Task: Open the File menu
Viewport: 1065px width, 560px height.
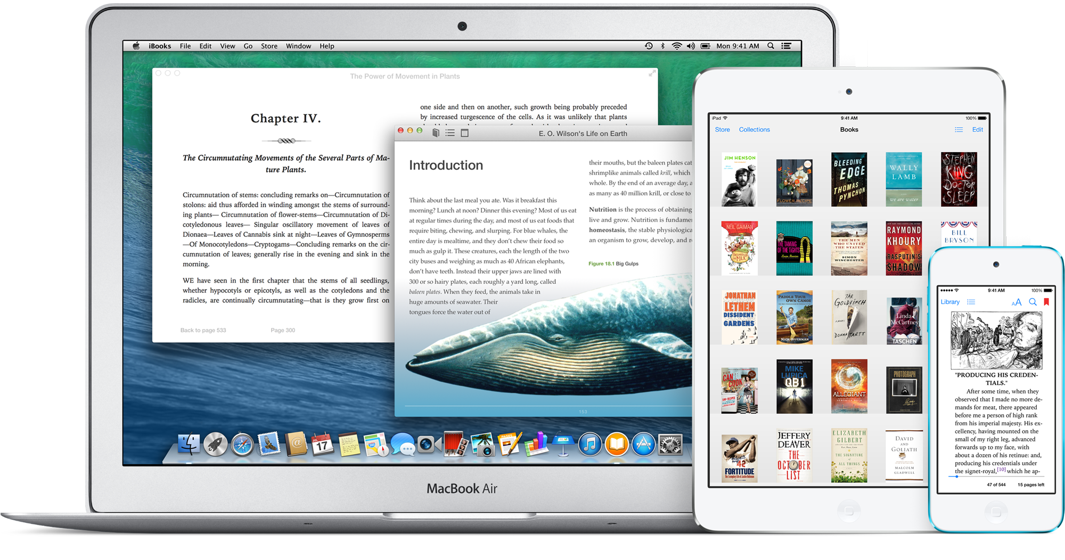Action: pyautogui.click(x=185, y=46)
